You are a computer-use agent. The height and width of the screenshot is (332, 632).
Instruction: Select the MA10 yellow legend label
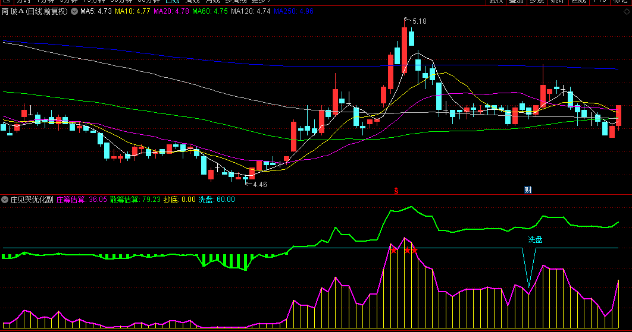[x=132, y=11]
